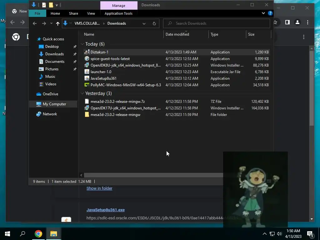
Task: Open the Share ribbon tab
Action: pos(73,13)
